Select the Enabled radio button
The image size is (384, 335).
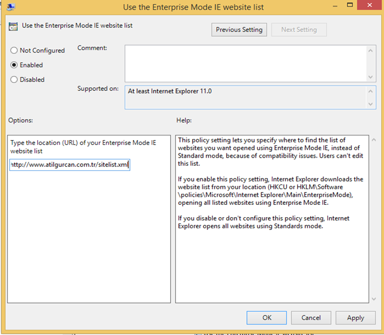click(14, 65)
